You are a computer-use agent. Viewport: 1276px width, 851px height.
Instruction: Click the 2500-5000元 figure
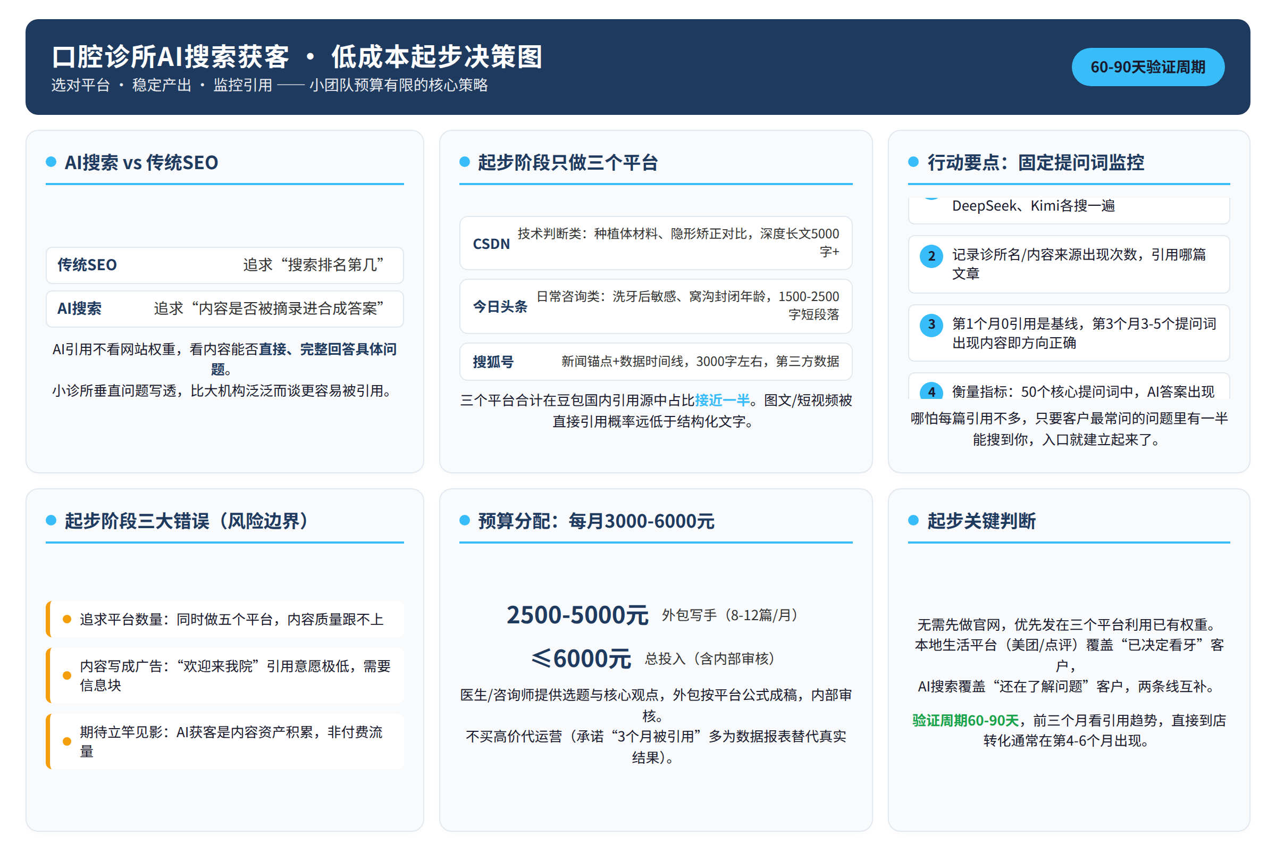[577, 615]
